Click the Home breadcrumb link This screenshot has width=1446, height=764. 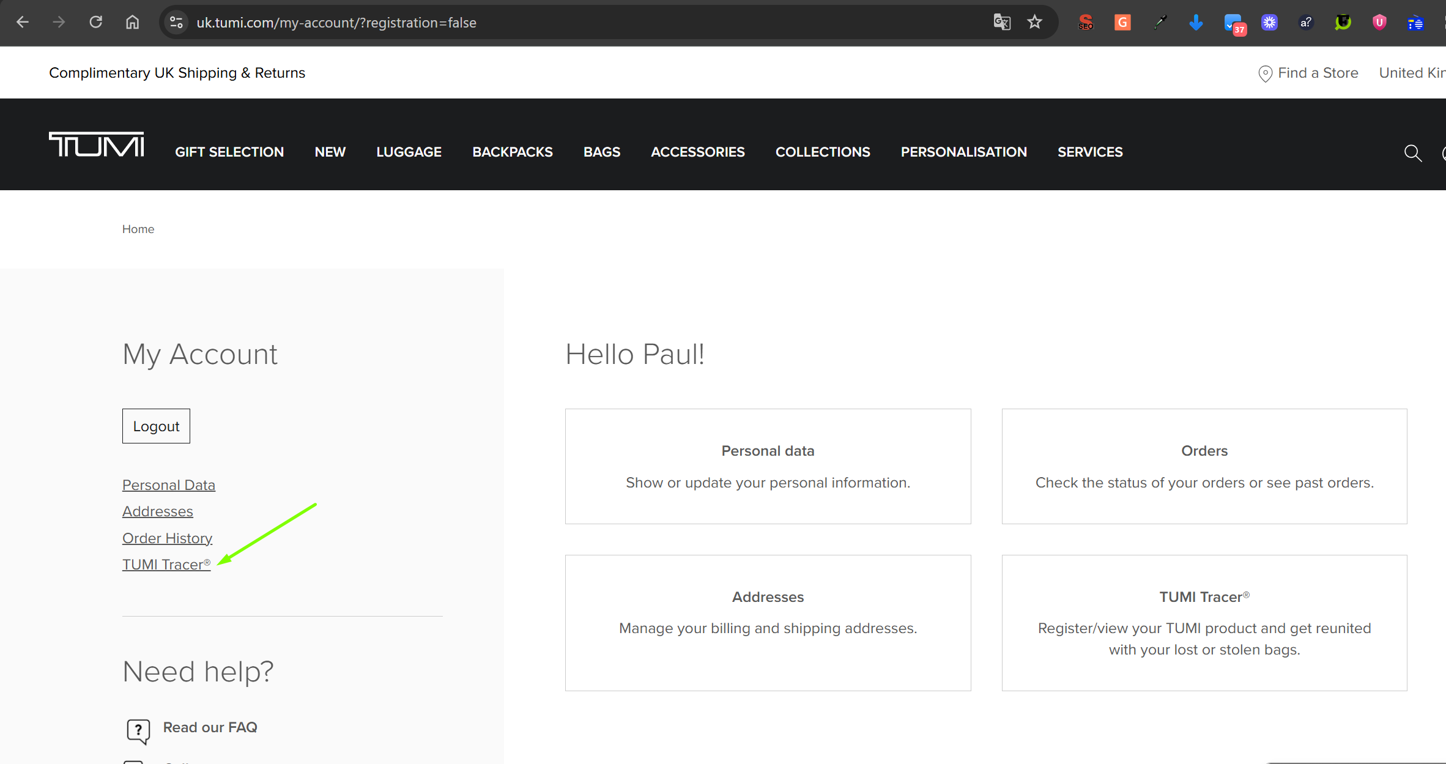click(138, 229)
